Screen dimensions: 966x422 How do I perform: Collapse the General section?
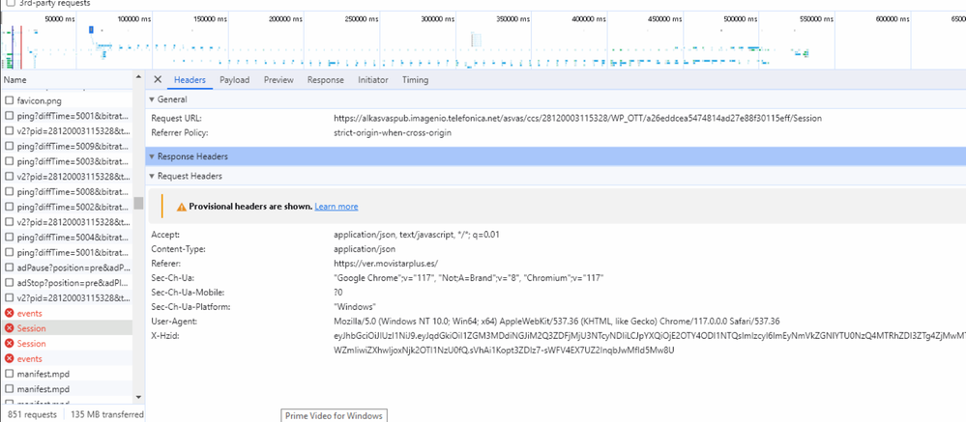click(151, 99)
